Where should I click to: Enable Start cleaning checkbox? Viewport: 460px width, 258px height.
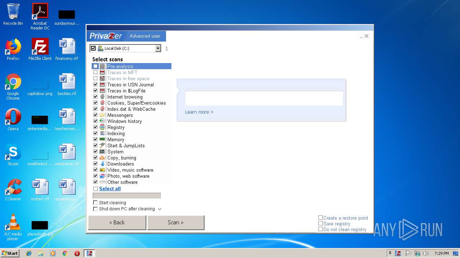tap(96, 203)
